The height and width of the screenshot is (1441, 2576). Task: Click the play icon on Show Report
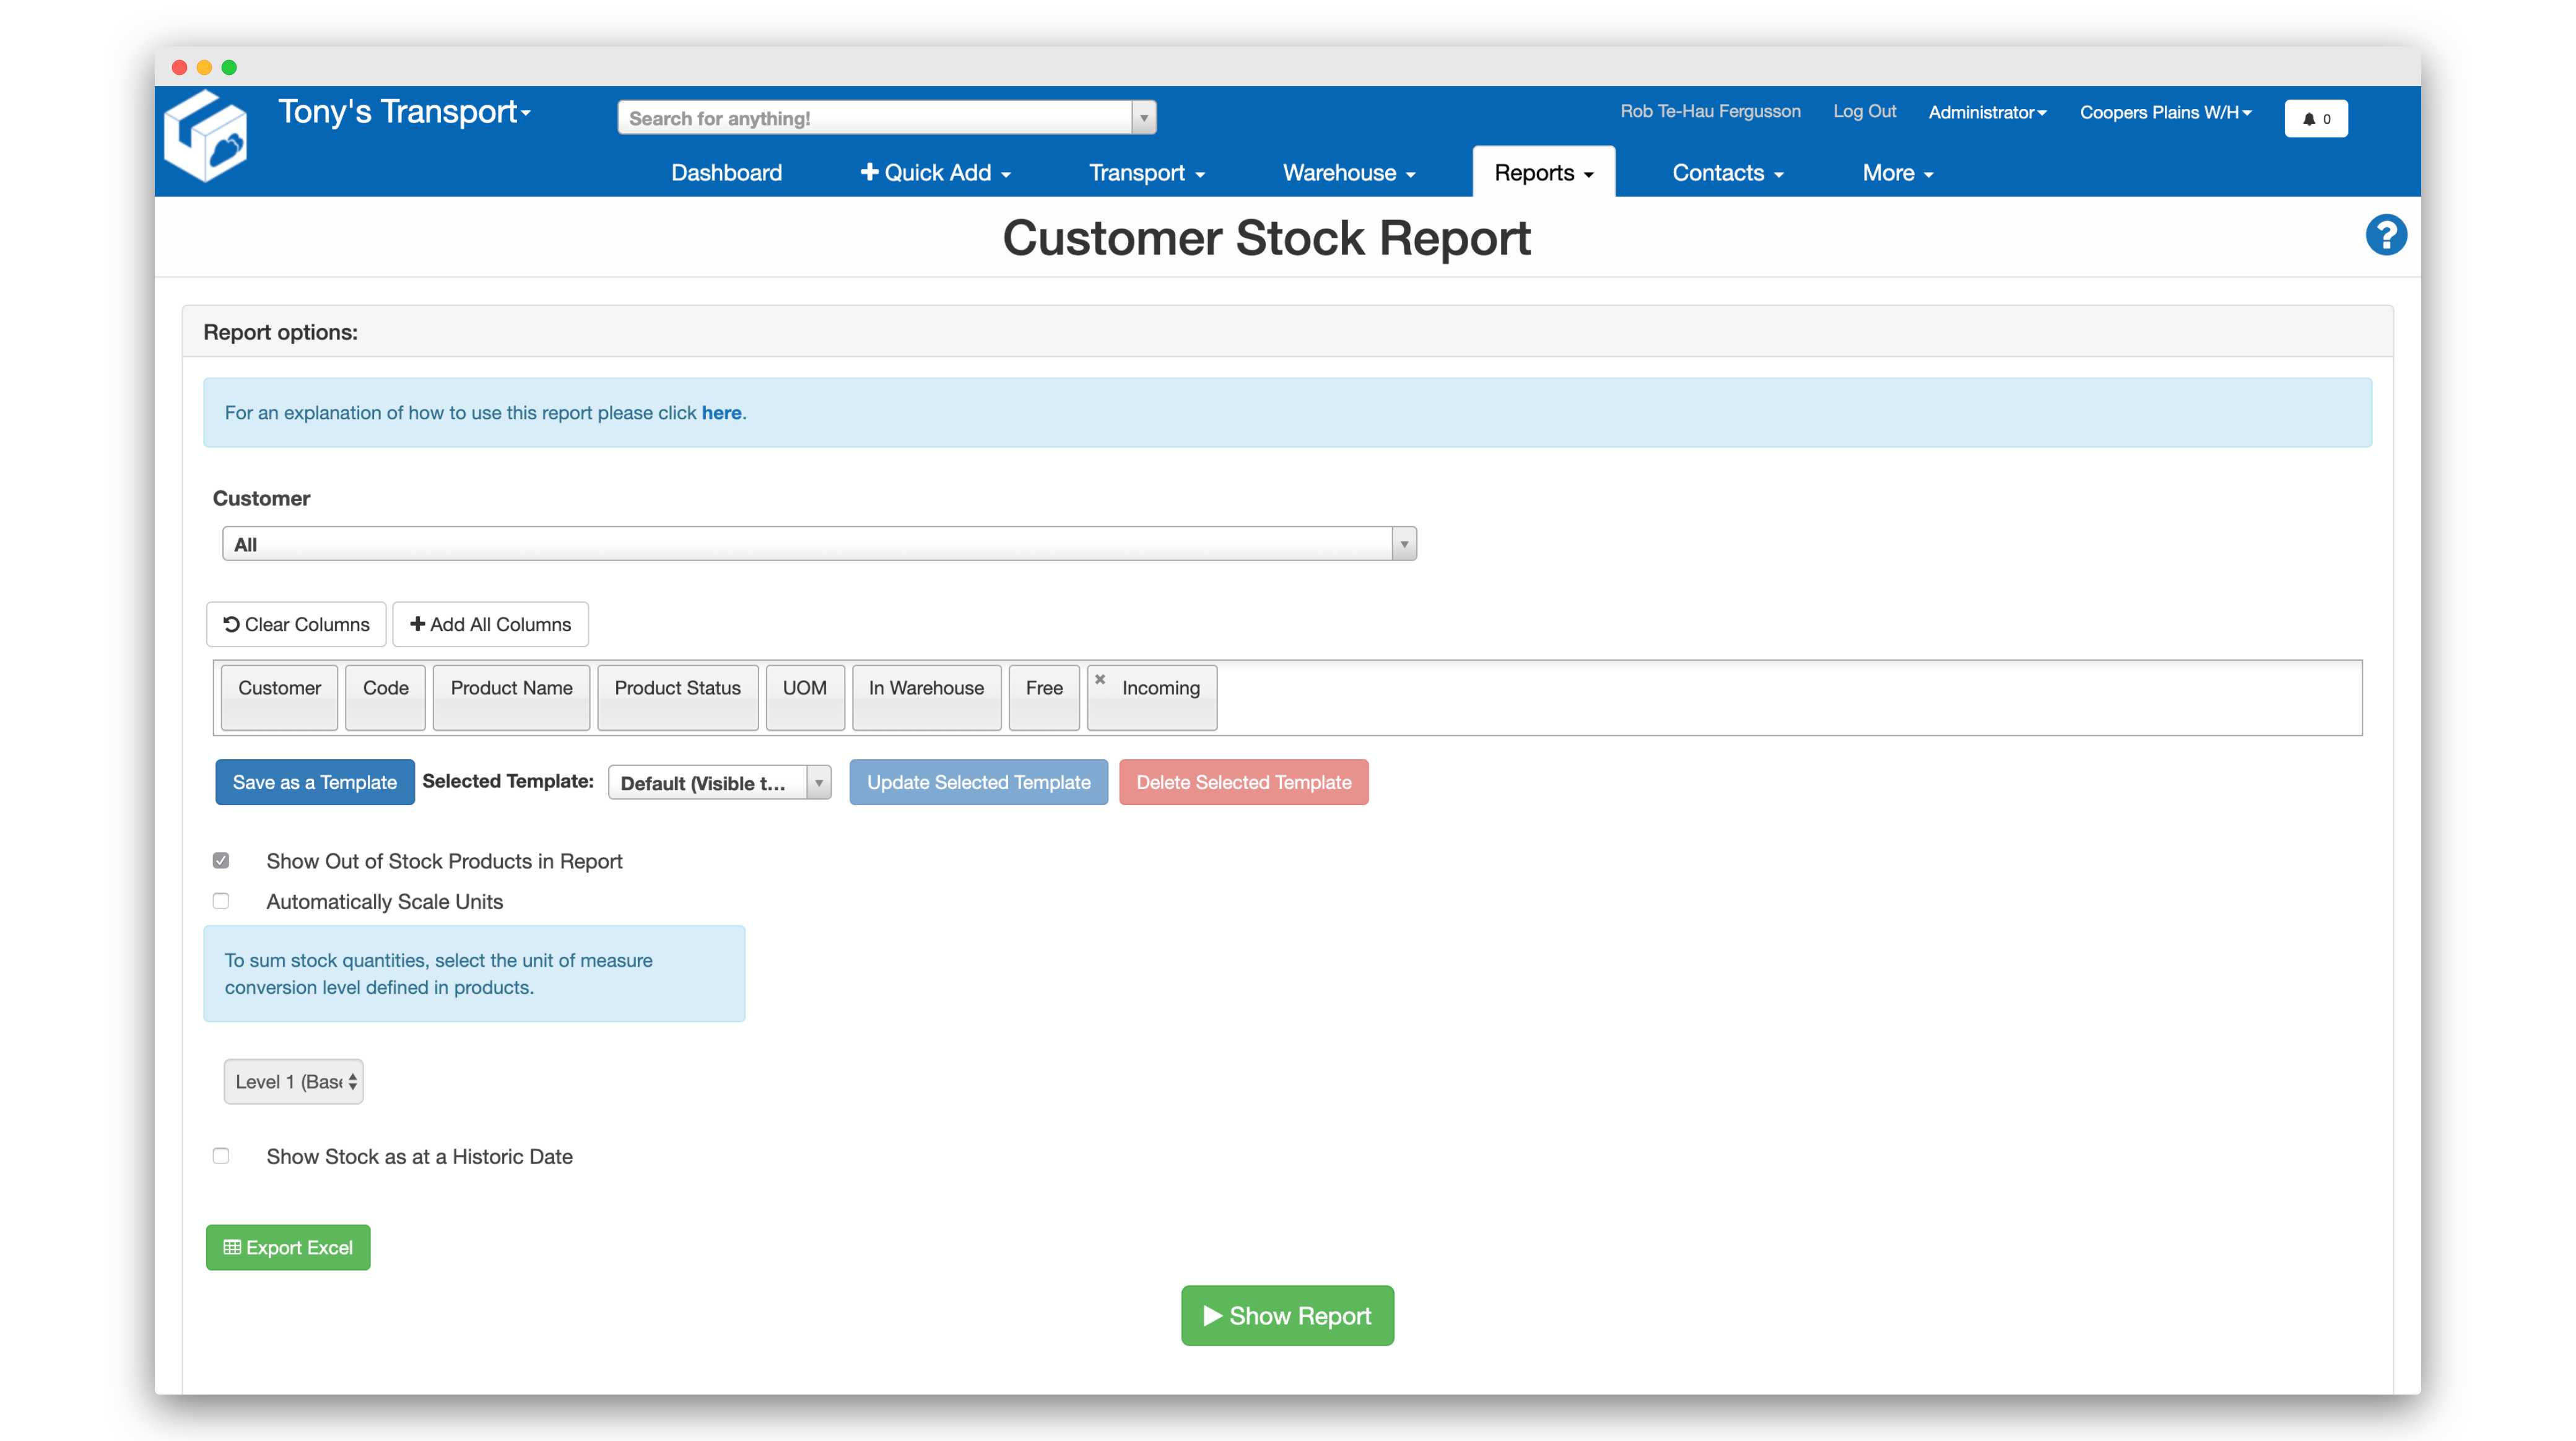coord(1212,1315)
